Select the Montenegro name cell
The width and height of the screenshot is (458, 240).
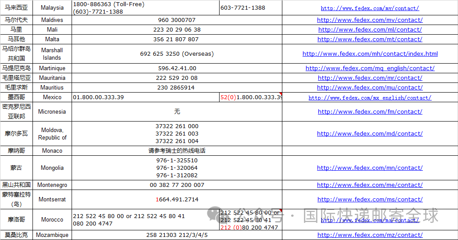pos(52,185)
